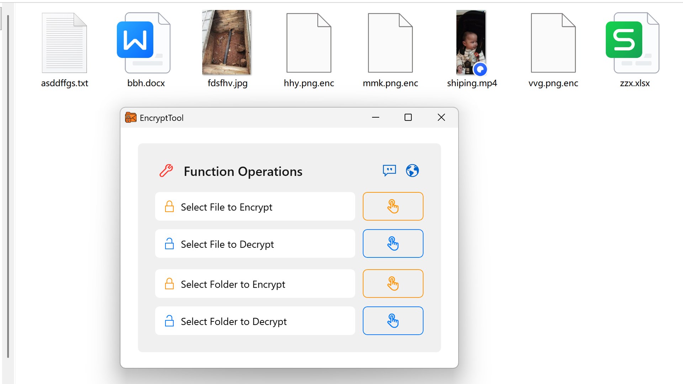
Task: Click the Select File to Encrypt field
Action: click(x=255, y=207)
